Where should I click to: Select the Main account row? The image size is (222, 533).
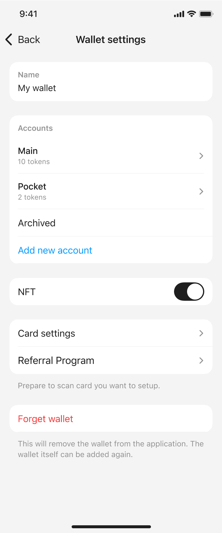tap(111, 156)
